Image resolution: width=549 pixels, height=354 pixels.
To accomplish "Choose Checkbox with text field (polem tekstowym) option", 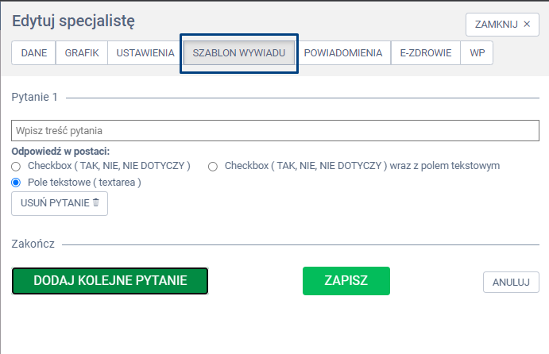I will click(213, 167).
